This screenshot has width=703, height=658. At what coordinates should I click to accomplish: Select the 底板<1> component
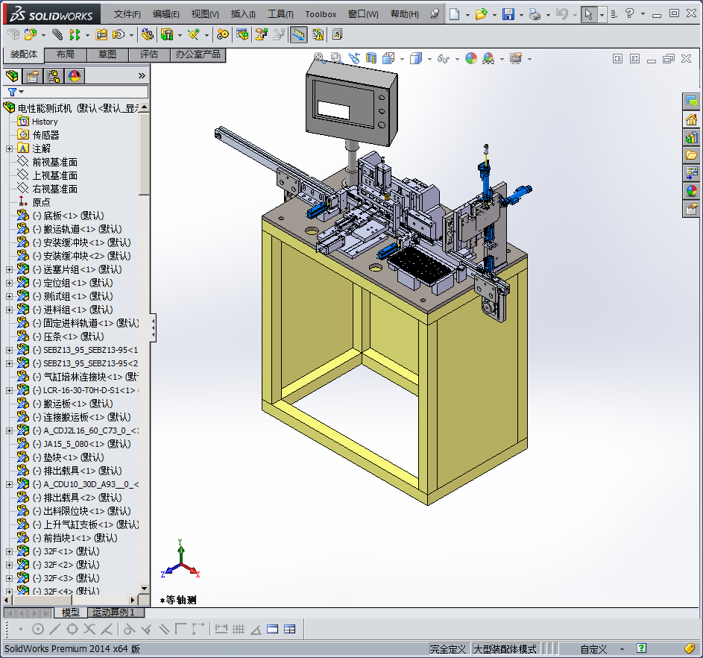tap(74, 216)
